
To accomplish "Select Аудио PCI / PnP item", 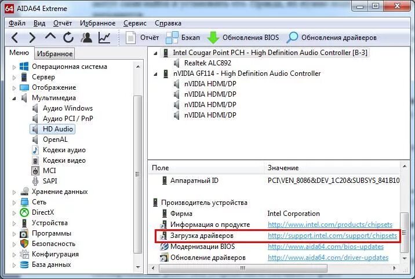I will (x=68, y=119).
